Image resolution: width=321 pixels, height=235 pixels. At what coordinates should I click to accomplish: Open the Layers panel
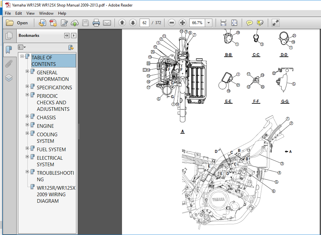click(9, 78)
